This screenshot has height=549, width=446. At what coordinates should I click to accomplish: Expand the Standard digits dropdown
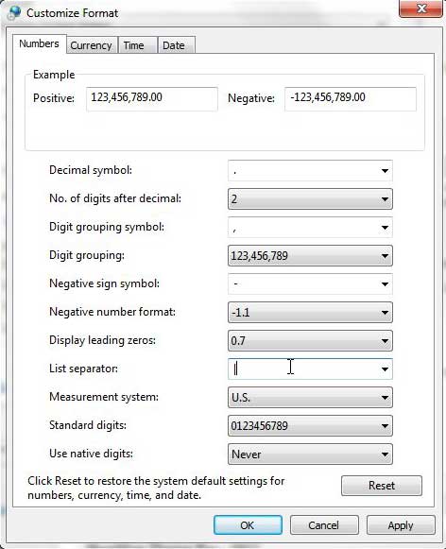(310, 426)
